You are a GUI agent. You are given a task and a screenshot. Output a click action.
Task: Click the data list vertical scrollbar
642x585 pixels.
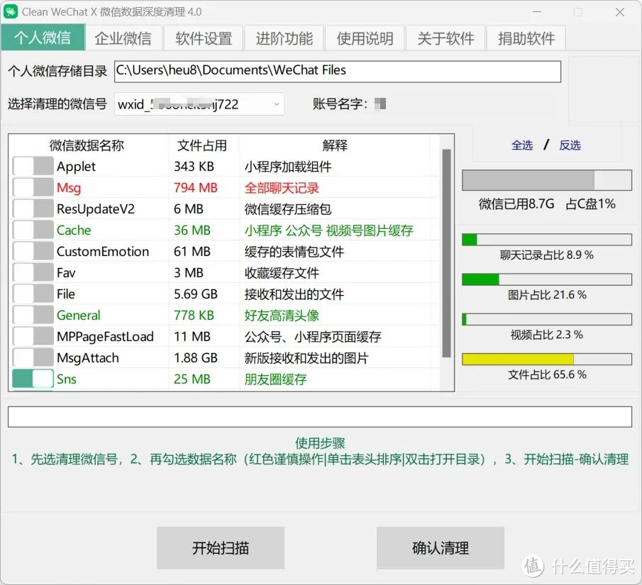(x=446, y=253)
